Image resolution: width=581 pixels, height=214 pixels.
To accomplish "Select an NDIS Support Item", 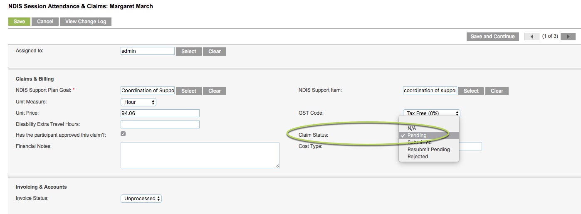I will [471, 91].
